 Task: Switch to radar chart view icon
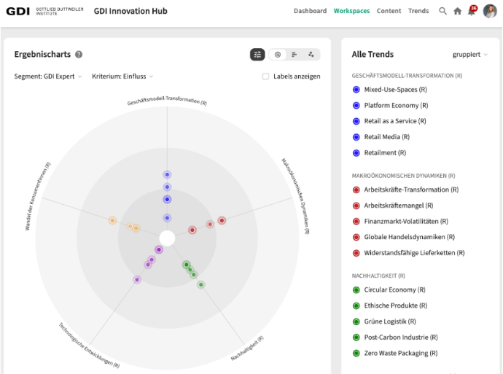click(277, 55)
